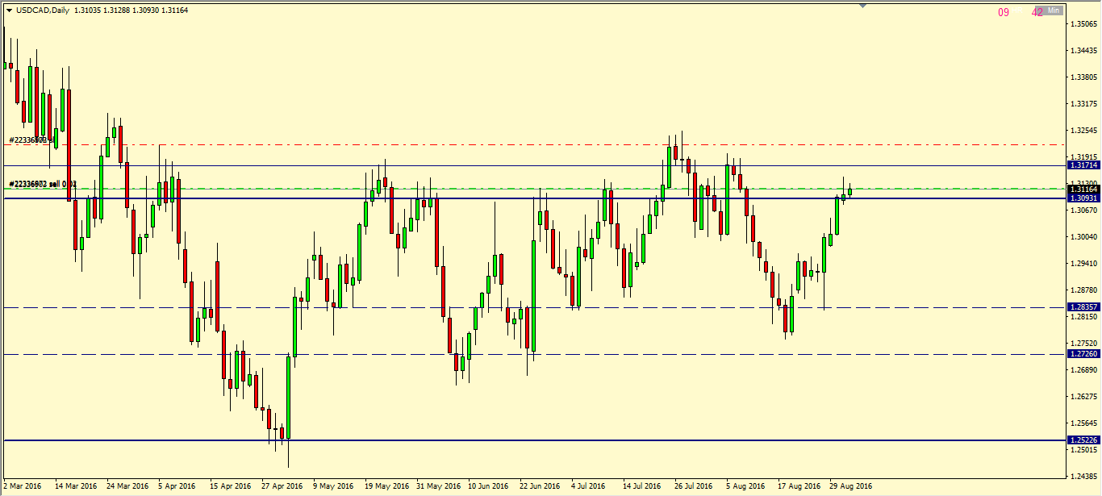The width and height of the screenshot is (1102, 496).
Task: Click the 5 Aug 2016 date label
Action: tap(745, 486)
